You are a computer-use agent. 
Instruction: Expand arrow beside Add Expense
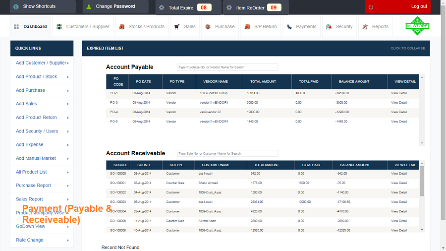(68, 145)
